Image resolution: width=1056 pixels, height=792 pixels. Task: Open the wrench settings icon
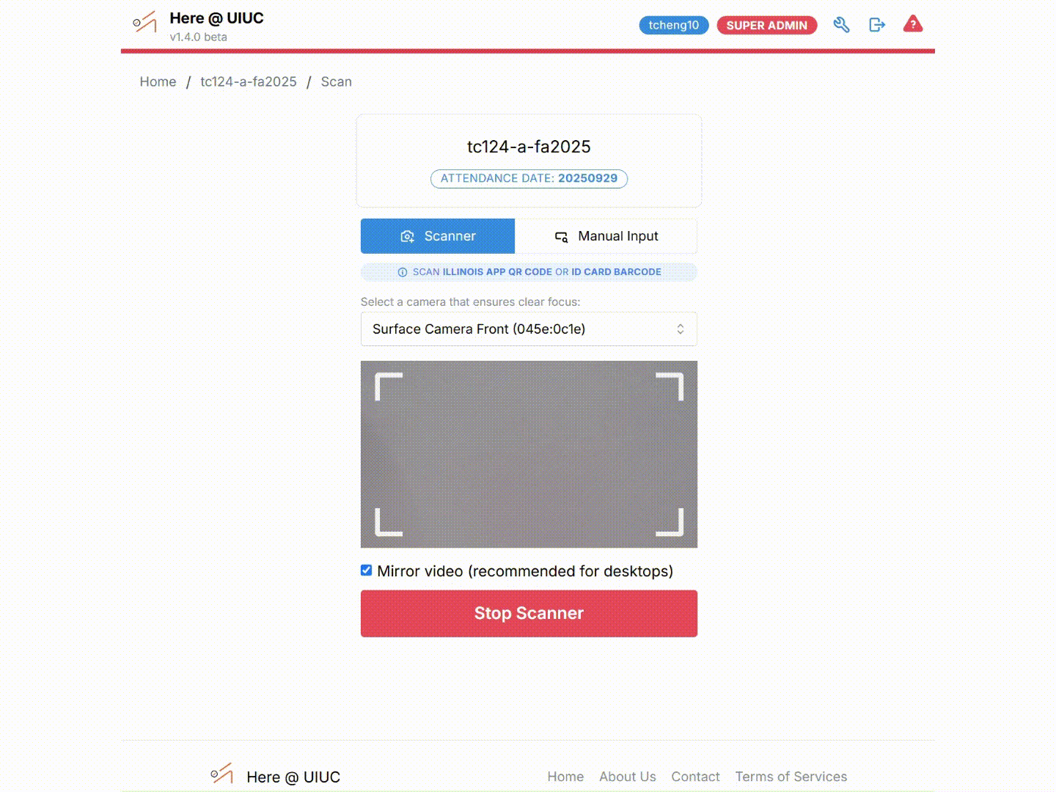(841, 25)
